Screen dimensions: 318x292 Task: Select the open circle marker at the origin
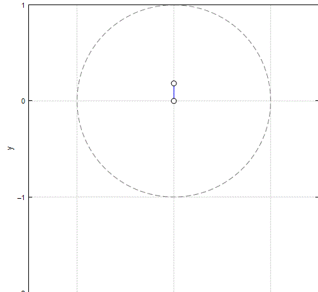coord(174,101)
